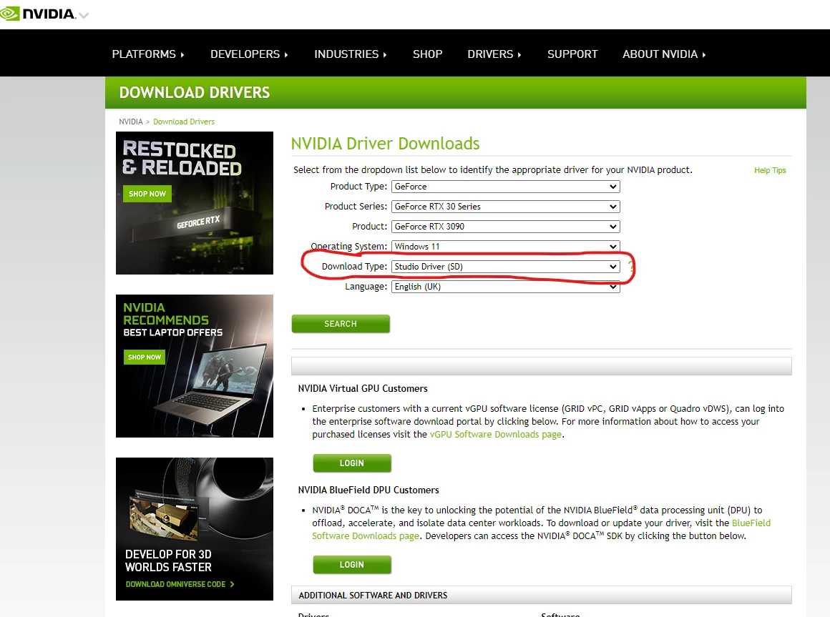
Task: Open the Operating System dropdown
Action: [x=506, y=247]
